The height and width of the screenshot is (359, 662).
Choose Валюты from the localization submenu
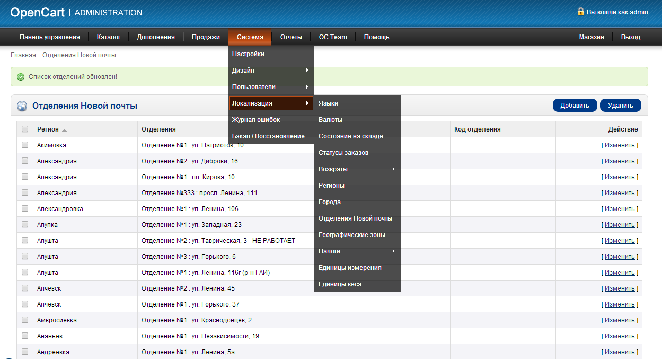[x=330, y=120]
